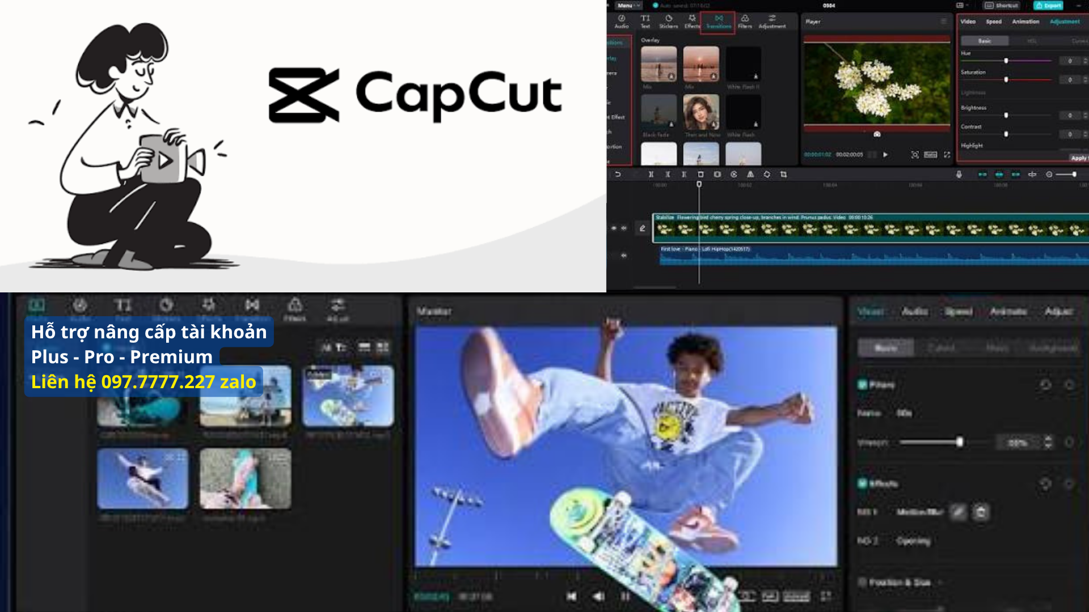Switch lower media panel to grid view
Viewport: 1089px width, 612px height.
tap(383, 347)
